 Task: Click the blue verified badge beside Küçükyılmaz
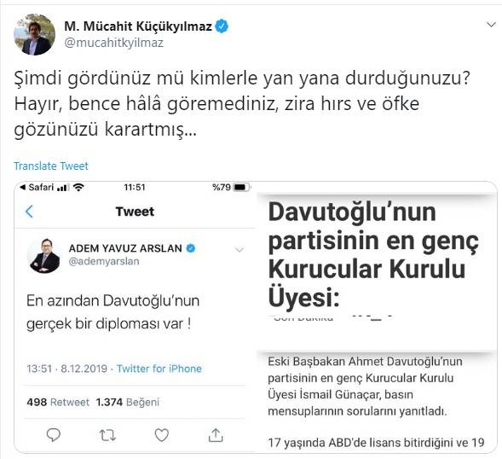click(x=222, y=26)
